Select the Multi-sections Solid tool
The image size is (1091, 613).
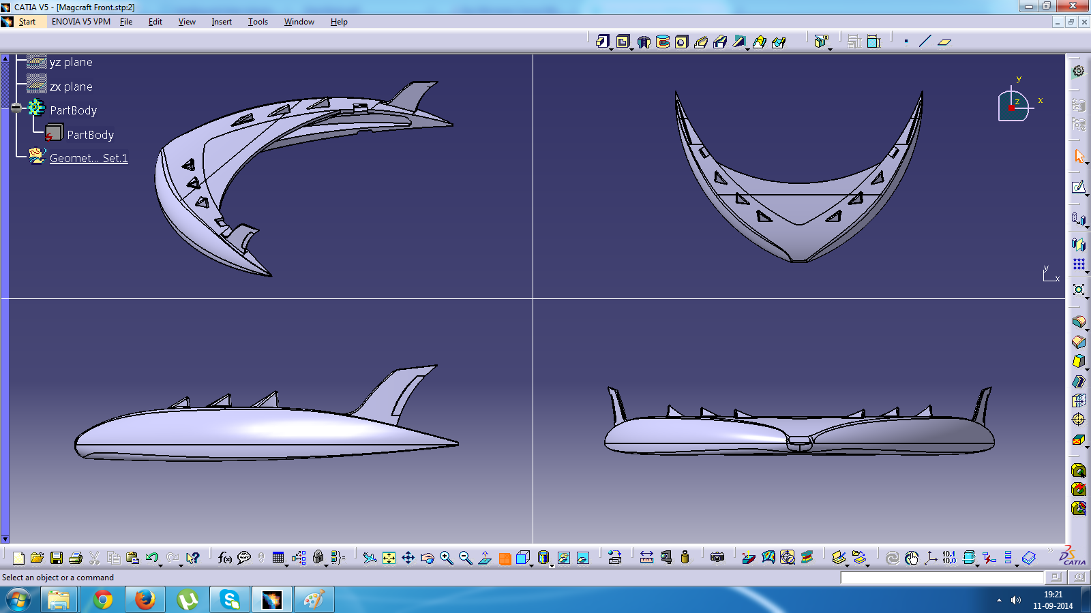[x=760, y=42]
